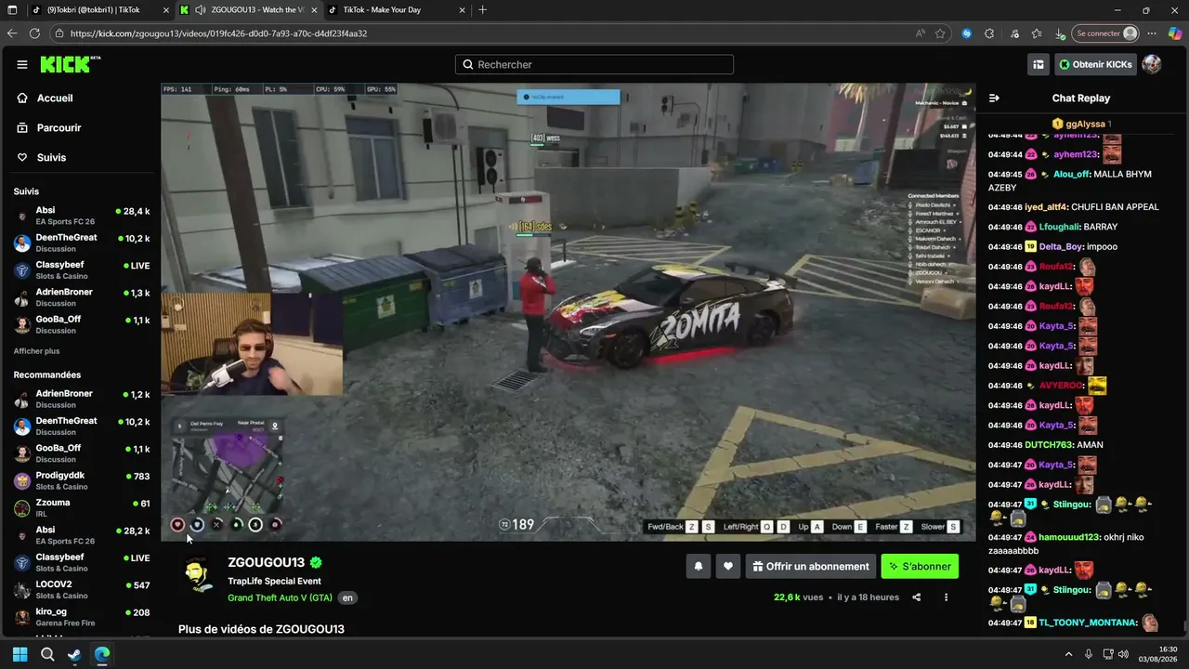The width and height of the screenshot is (1189, 669).
Task: Open Zzouma IRL recommended channel
Action: pyautogui.click(x=82, y=507)
